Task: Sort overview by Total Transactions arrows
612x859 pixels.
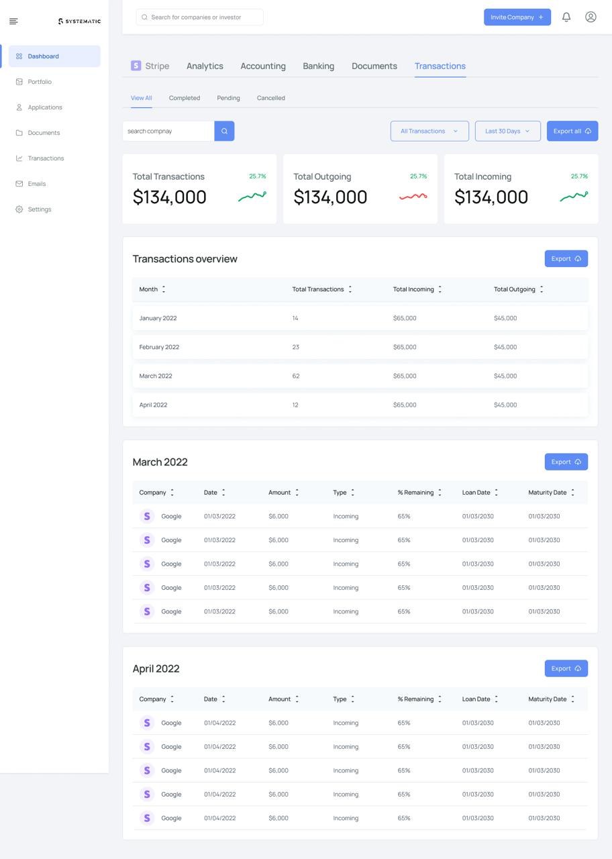Action: [350, 289]
